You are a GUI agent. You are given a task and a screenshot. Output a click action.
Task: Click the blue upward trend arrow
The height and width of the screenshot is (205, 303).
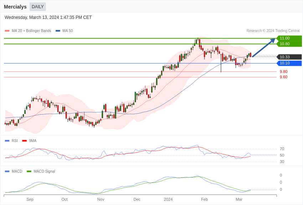[x=264, y=48]
